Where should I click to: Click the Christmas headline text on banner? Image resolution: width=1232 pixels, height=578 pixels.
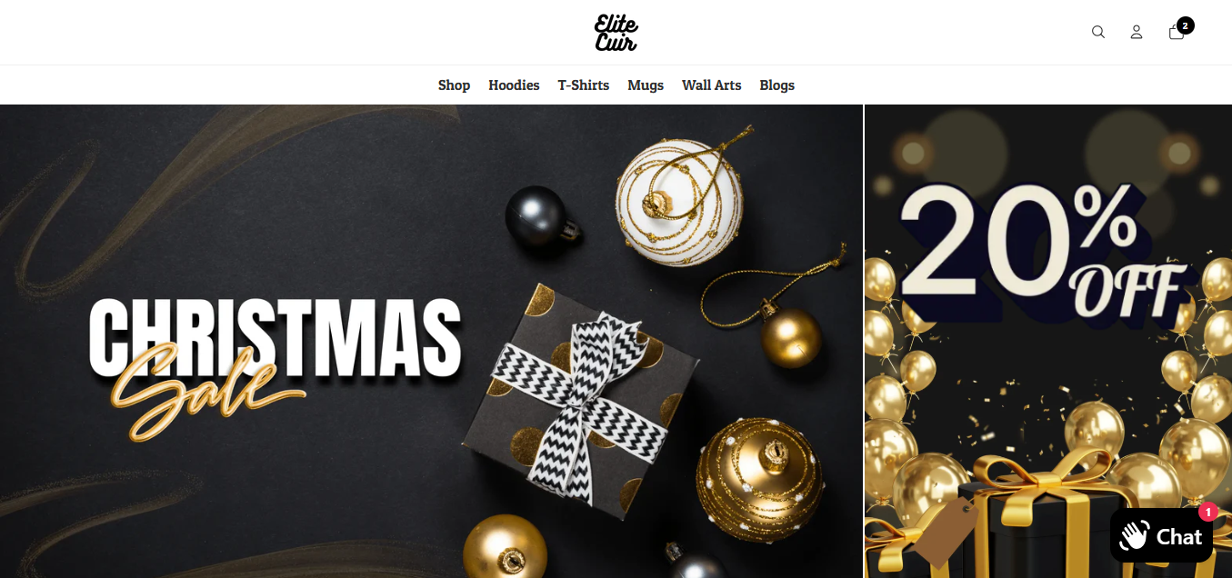tap(275, 337)
